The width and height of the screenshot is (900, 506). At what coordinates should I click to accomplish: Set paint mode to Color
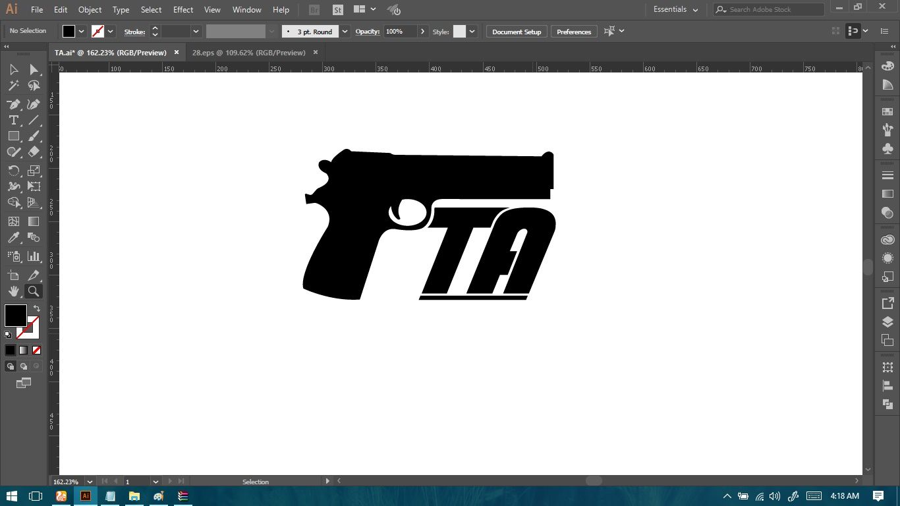coord(11,351)
